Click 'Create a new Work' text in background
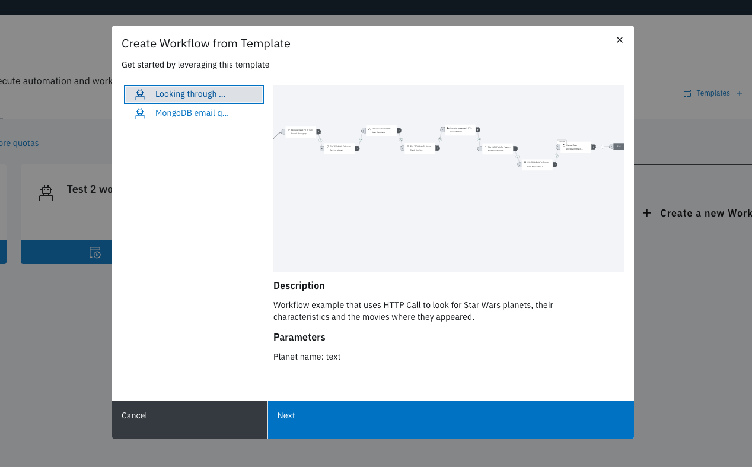 click(x=706, y=214)
